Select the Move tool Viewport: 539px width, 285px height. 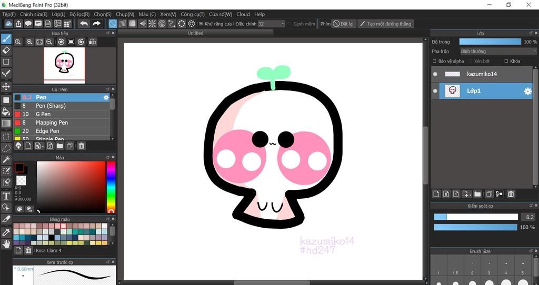[6, 86]
